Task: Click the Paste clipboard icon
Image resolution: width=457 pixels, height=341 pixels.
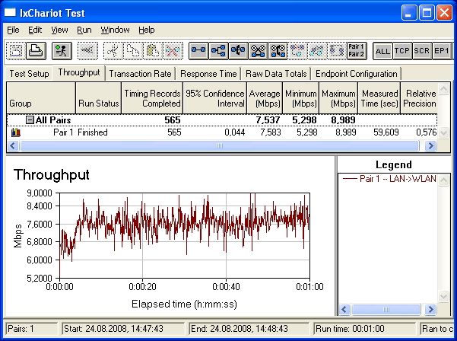Action: tap(153, 51)
